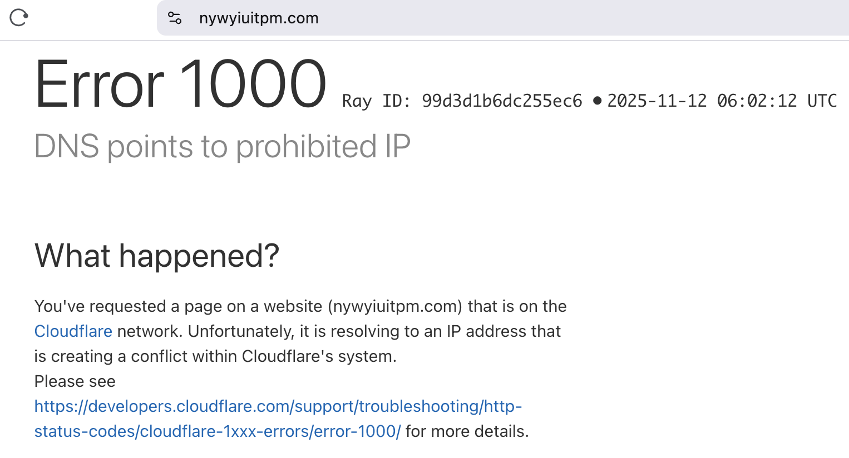Viewport: 849px width, 458px height.
Task: Click the Ray ID value 99d3d1b6dc255ec6
Action: pyautogui.click(x=502, y=101)
